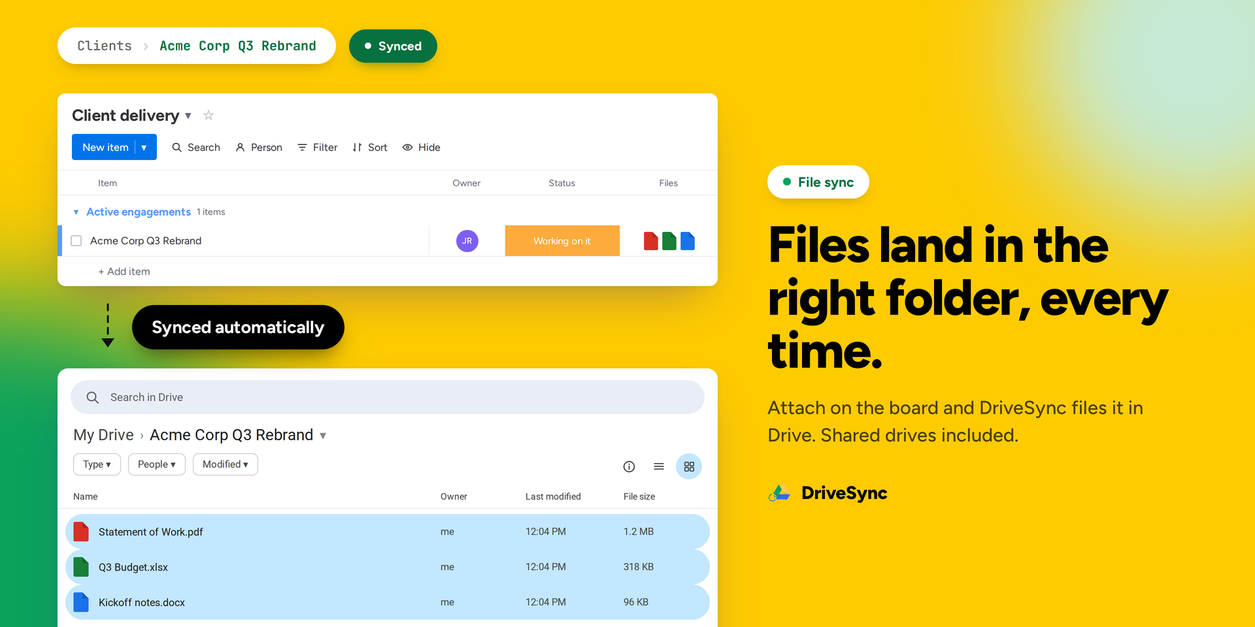1255x627 pixels.
Task: Tick the Acme Corp Q3 Rebrand checkbox
Action: (x=76, y=241)
